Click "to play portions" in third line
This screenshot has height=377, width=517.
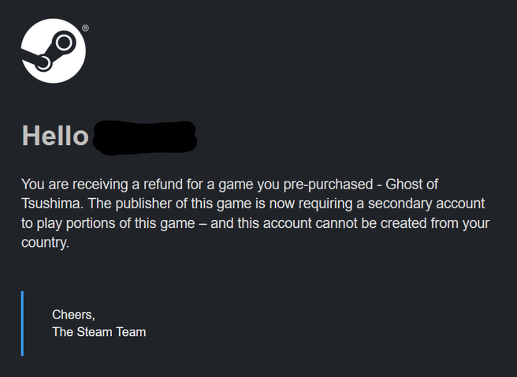pyautogui.click(x=68, y=224)
